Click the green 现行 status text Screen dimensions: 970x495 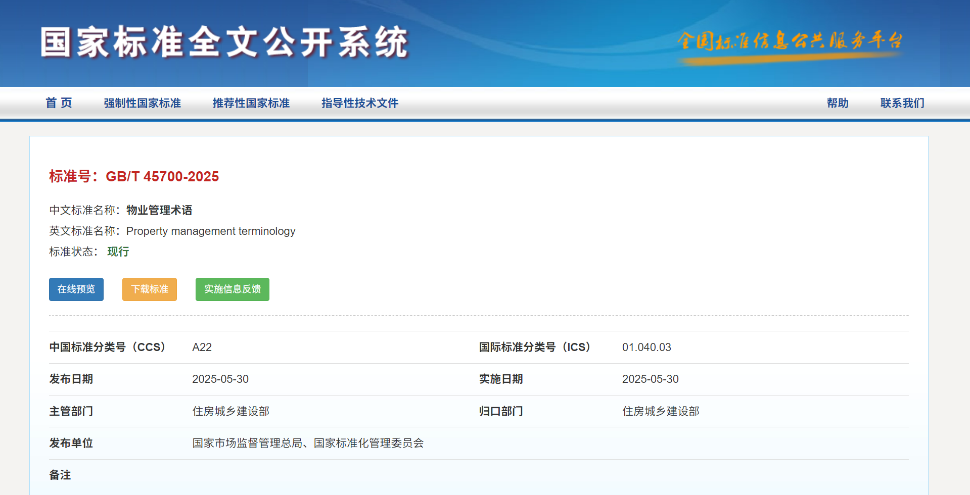(118, 252)
